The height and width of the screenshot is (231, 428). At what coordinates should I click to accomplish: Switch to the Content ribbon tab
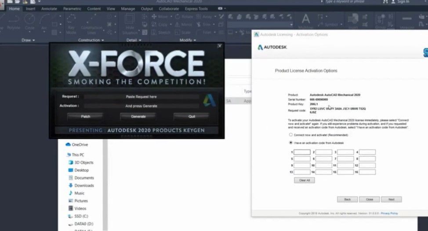(x=94, y=9)
